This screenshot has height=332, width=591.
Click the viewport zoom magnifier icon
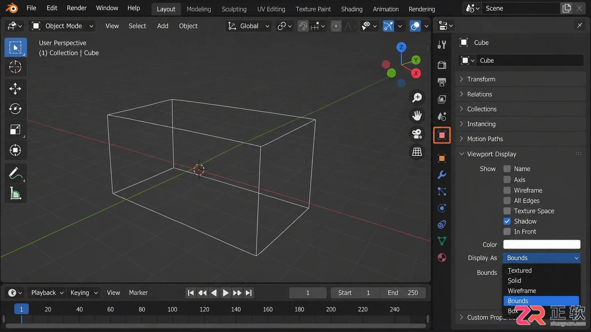click(417, 98)
